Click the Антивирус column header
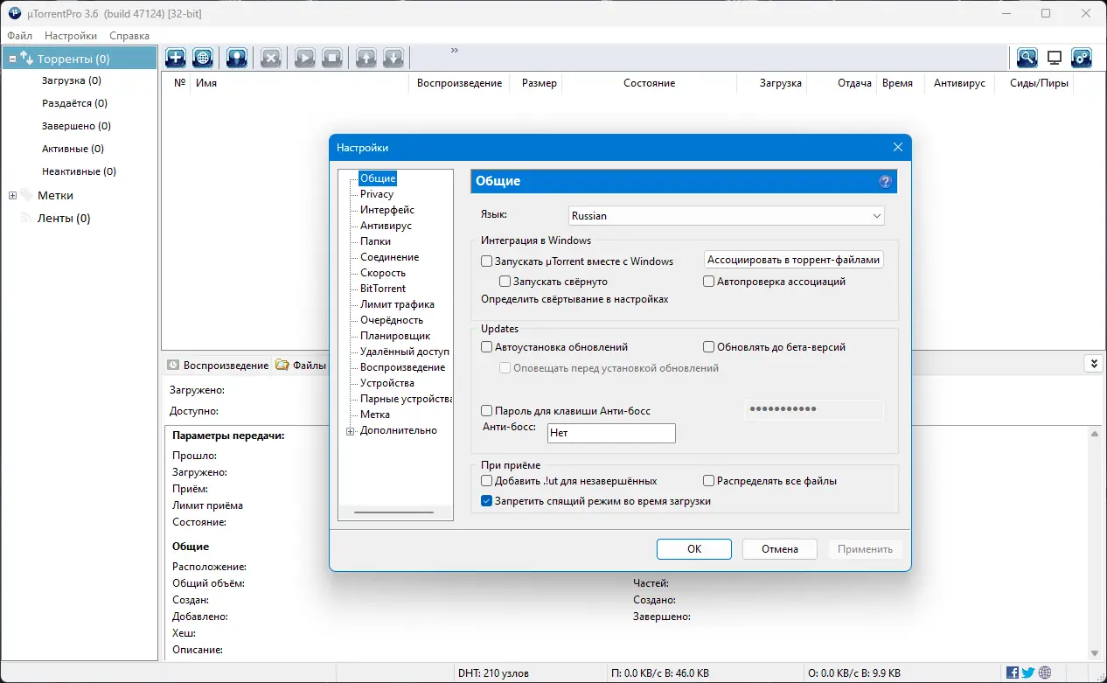Screen dimensions: 1107x683 pos(959,83)
